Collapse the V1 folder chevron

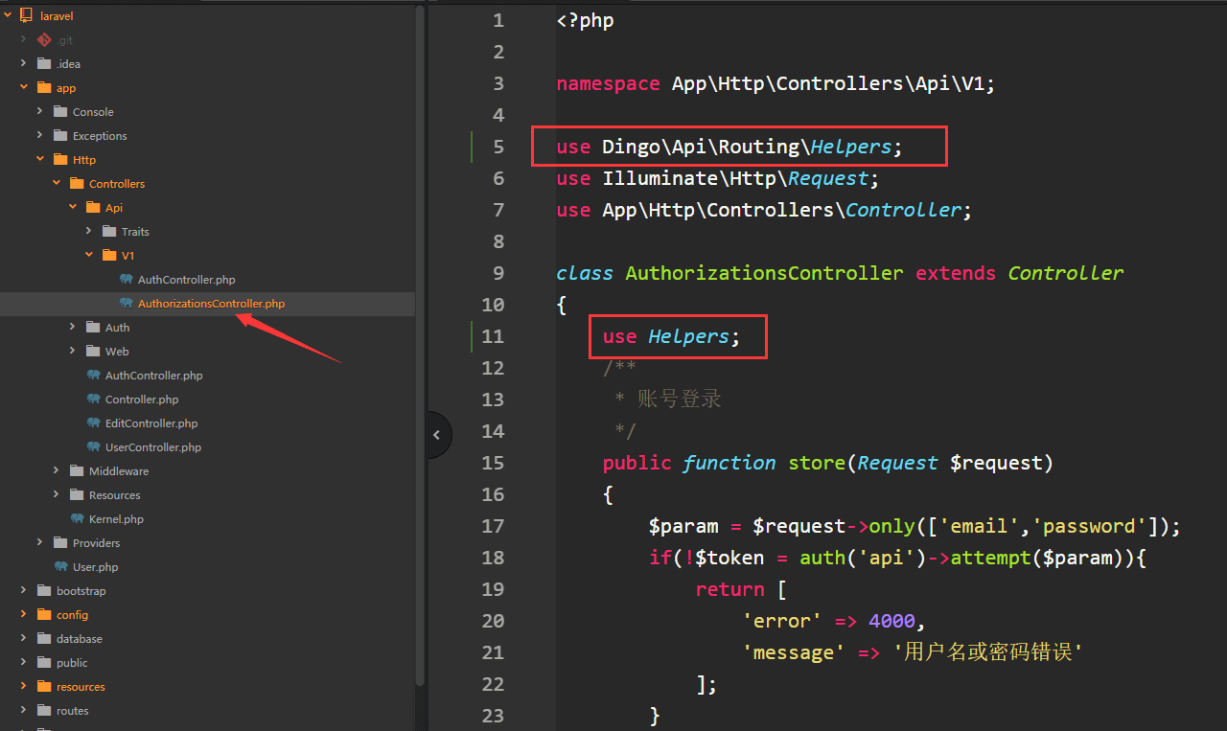(88, 256)
